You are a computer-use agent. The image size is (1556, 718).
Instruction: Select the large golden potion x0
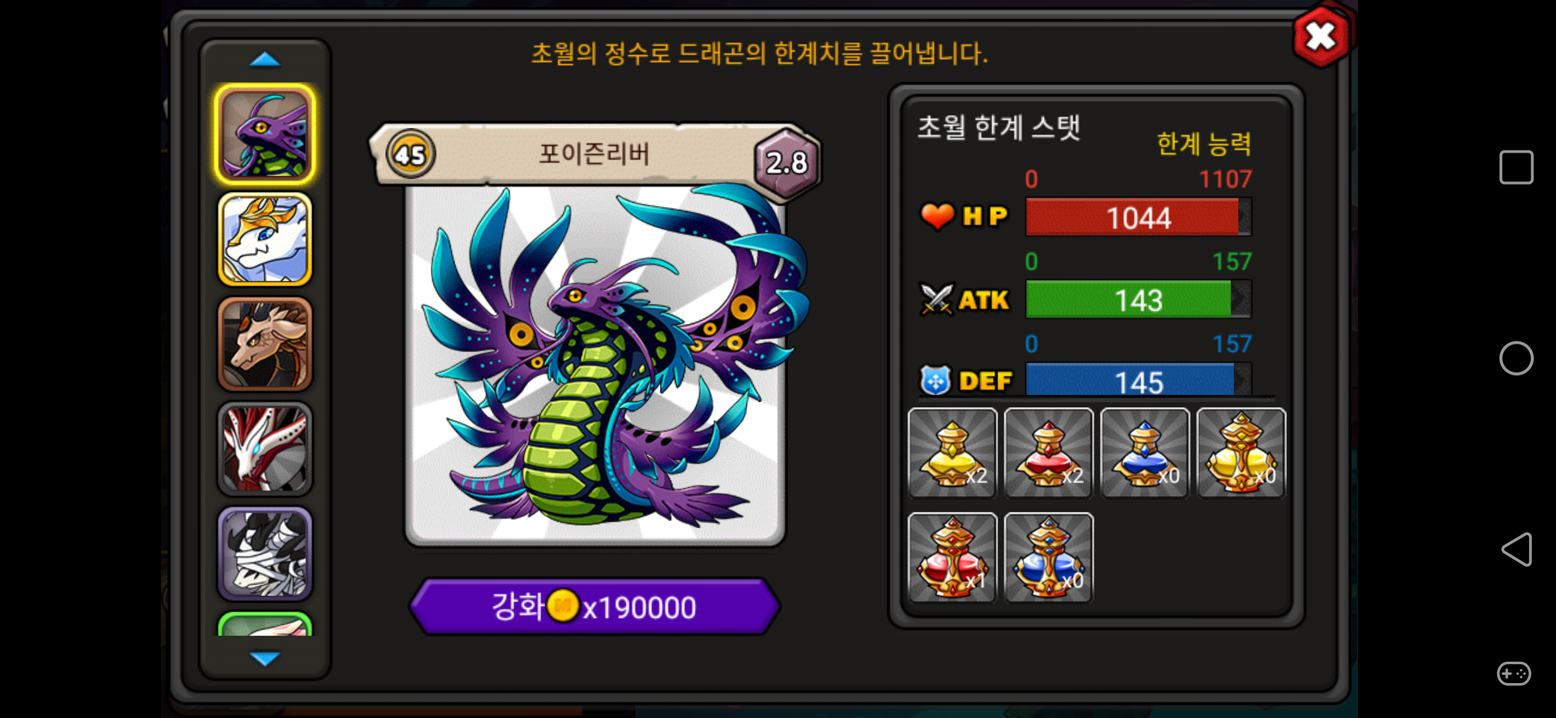[1241, 453]
